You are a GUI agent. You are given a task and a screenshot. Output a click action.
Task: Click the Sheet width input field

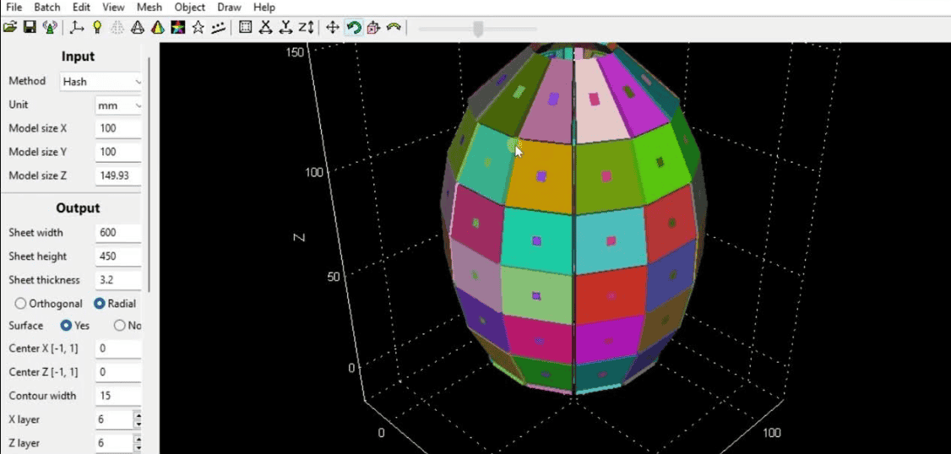tap(118, 233)
